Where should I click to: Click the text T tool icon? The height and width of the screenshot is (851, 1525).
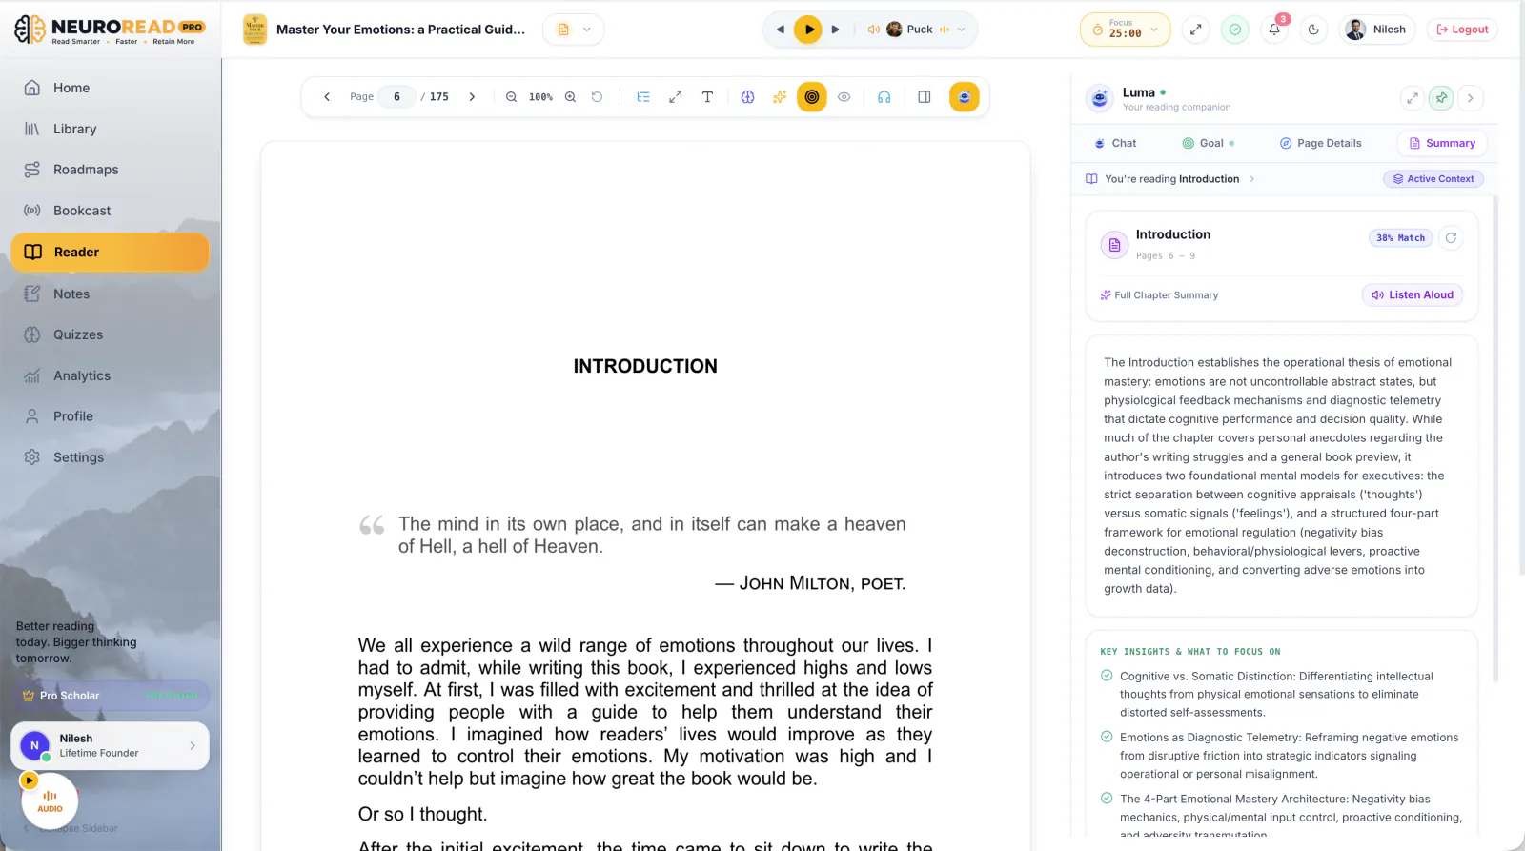click(707, 97)
